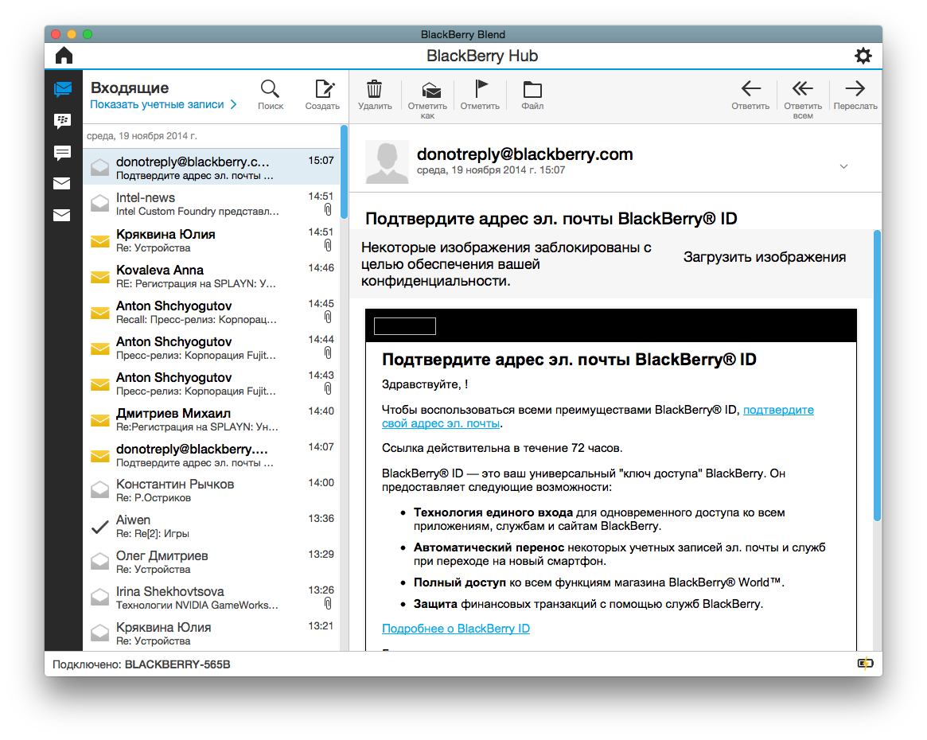Screen dimensions: 927x740
Task: Click Загрузить изображения to load images
Action: pyautogui.click(x=765, y=257)
